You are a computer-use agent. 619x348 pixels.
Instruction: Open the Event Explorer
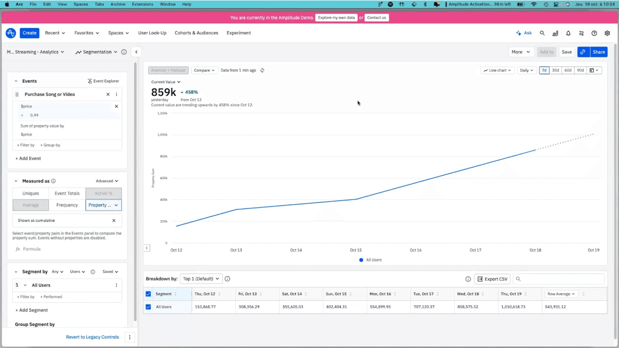click(103, 81)
